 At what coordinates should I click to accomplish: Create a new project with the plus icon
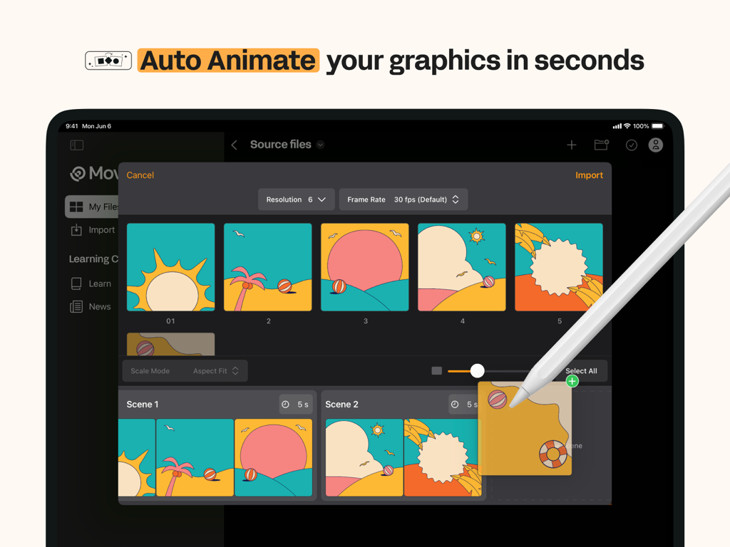click(x=572, y=145)
